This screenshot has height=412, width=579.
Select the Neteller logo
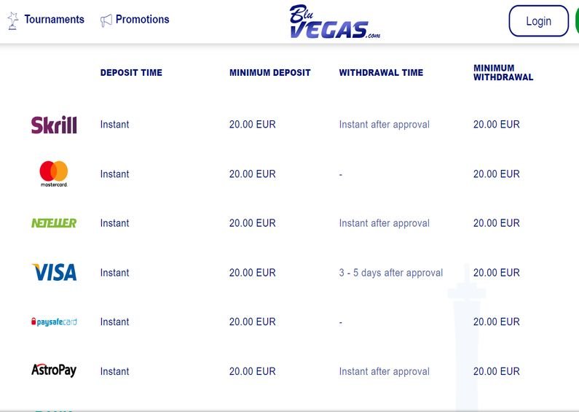click(54, 223)
